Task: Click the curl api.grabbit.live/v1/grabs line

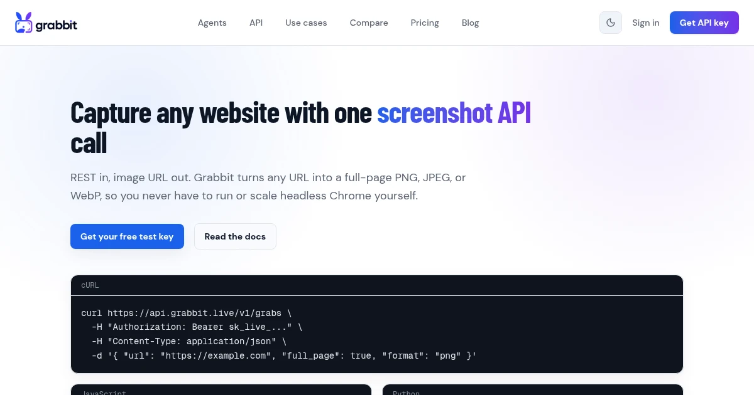Action: [187, 312]
